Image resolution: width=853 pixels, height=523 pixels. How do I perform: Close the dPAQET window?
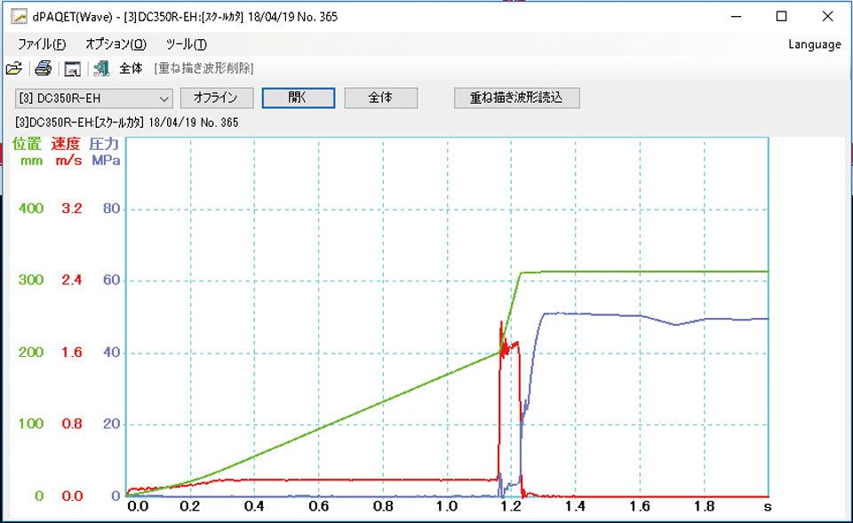click(827, 17)
